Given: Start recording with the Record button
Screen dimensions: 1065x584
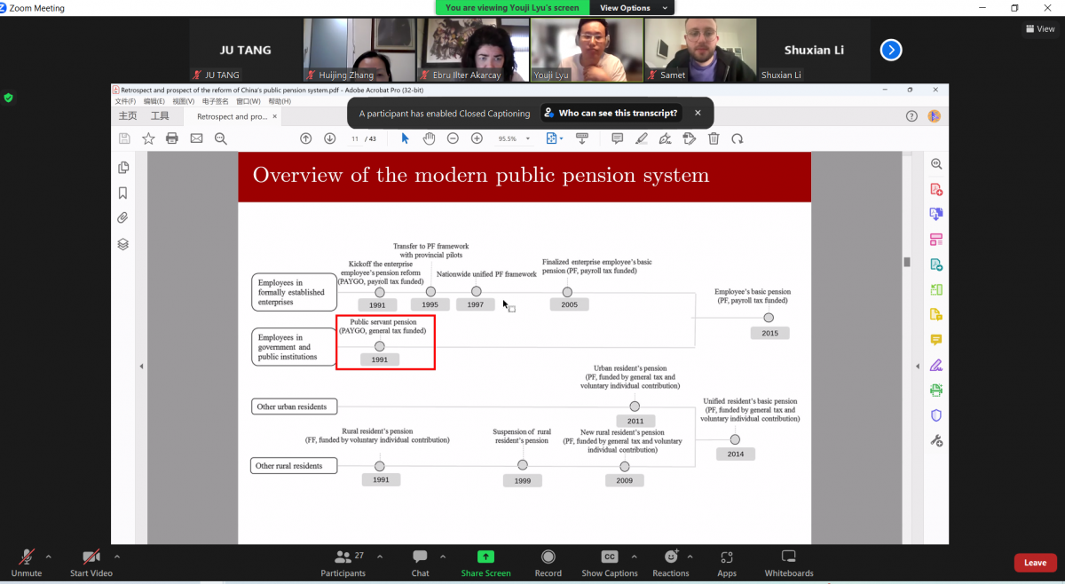Looking at the screenshot, I should (x=548, y=562).
